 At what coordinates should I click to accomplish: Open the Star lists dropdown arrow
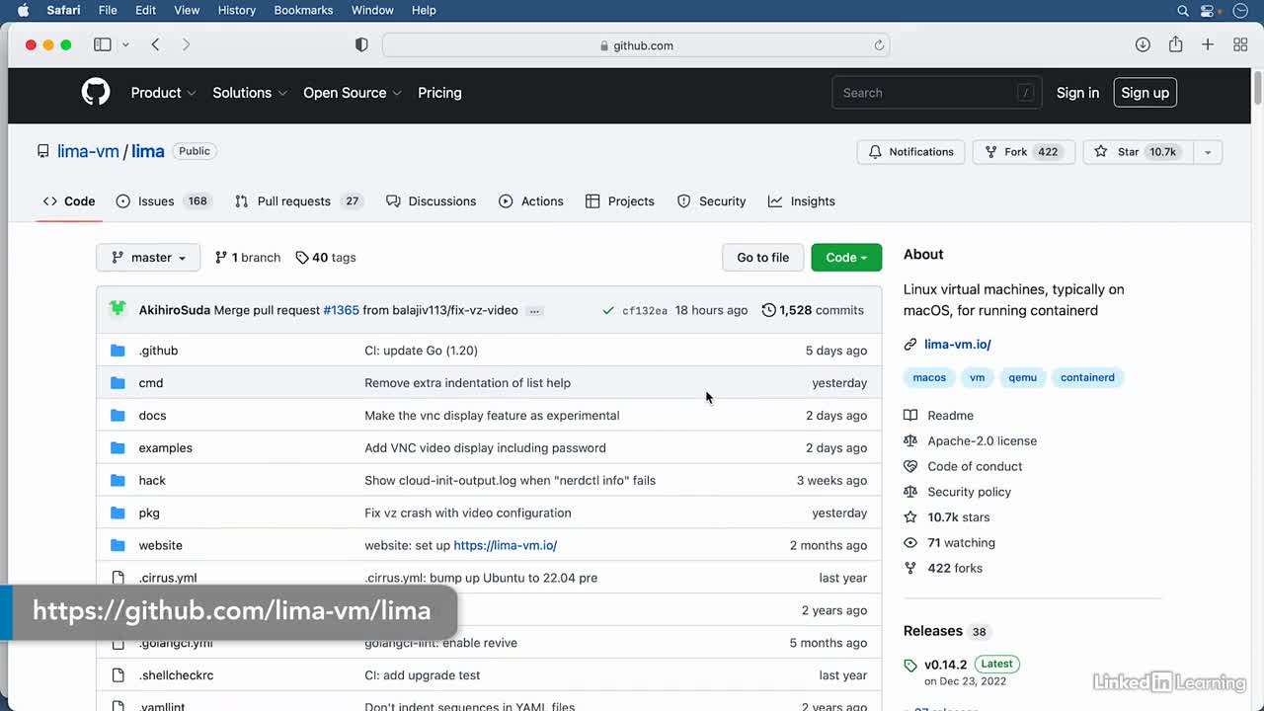pos(1207,152)
